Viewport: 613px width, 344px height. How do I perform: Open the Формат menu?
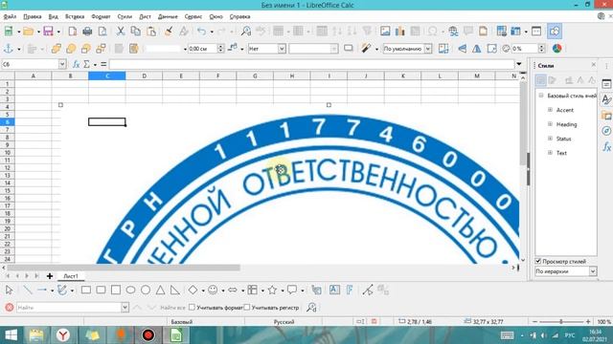pyautogui.click(x=101, y=16)
